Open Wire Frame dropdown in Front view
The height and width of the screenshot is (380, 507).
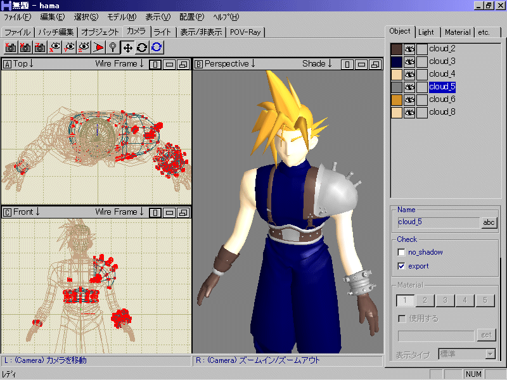tap(120, 212)
